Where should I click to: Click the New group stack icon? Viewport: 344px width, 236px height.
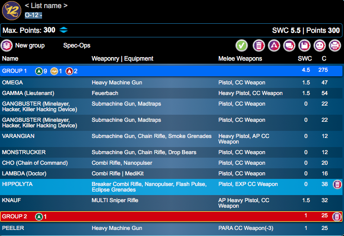(7, 45)
